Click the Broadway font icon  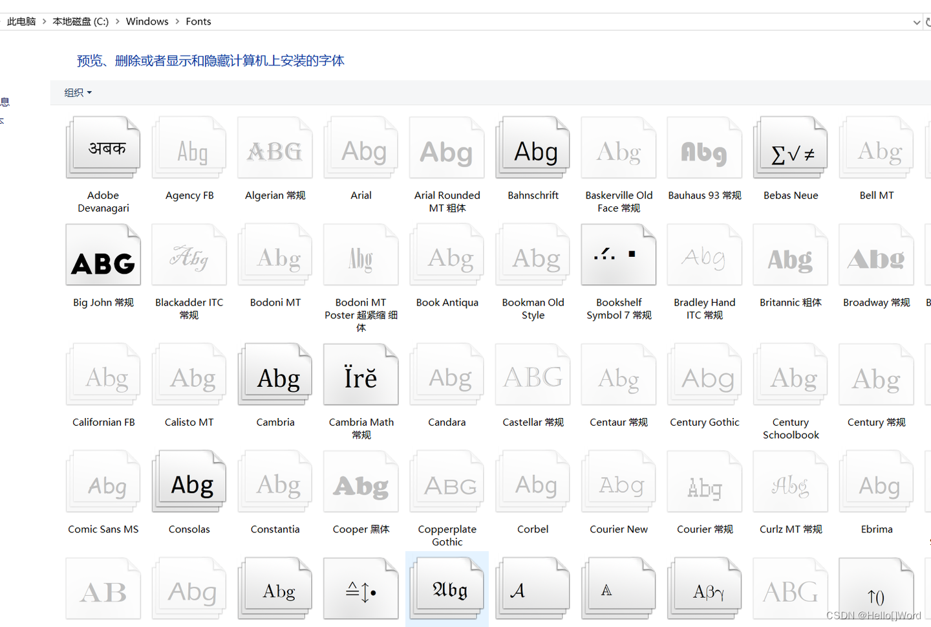click(877, 255)
